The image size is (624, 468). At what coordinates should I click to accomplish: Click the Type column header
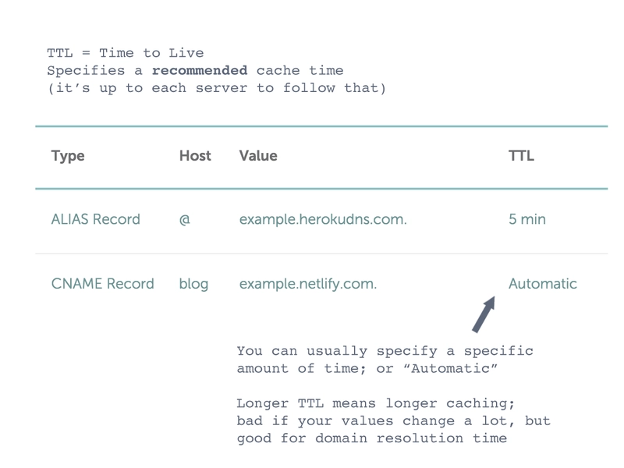click(68, 156)
